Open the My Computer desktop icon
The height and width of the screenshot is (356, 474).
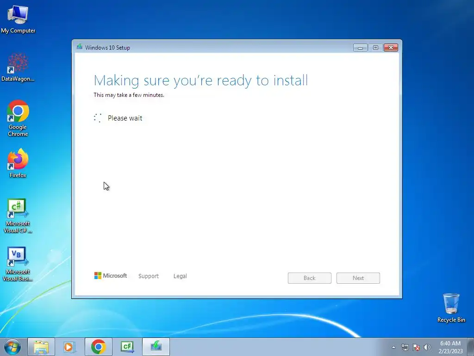point(18,19)
